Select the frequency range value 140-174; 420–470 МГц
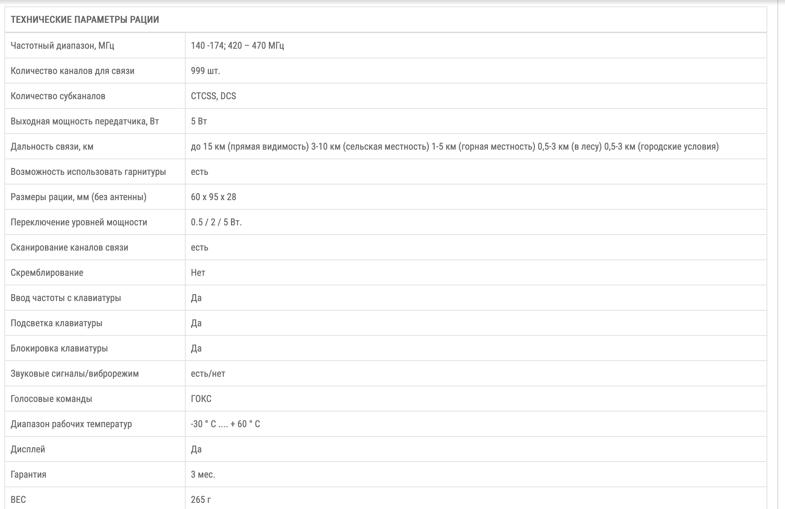Viewport: 785px width, 509px height. click(x=237, y=45)
